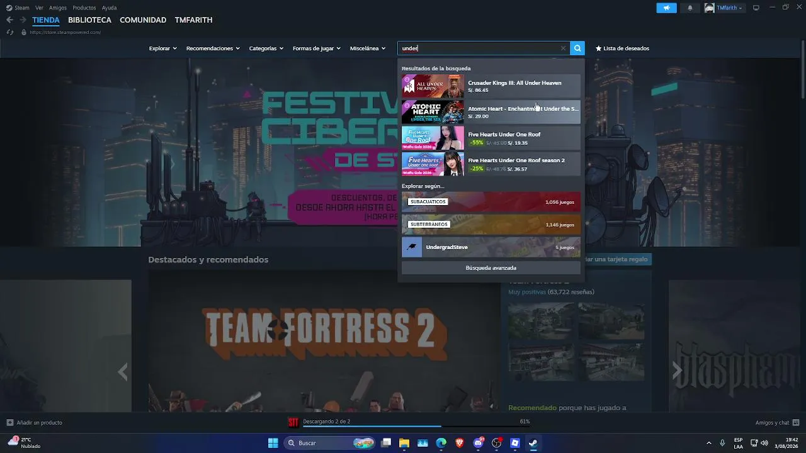Expand the Miscelánea dropdown
This screenshot has height=453, width=806.
368,48
